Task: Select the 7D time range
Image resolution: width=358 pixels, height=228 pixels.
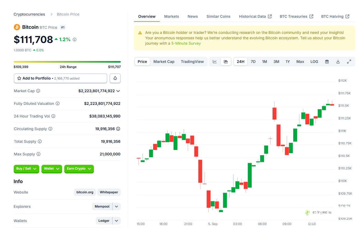Action: (253, 62)
